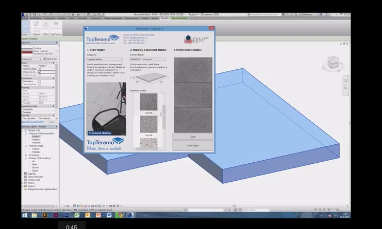Image resolution: width=382 pixels, height=229 pixels.
Task: Open Windows Start button
Action: (x=25, y=215)
